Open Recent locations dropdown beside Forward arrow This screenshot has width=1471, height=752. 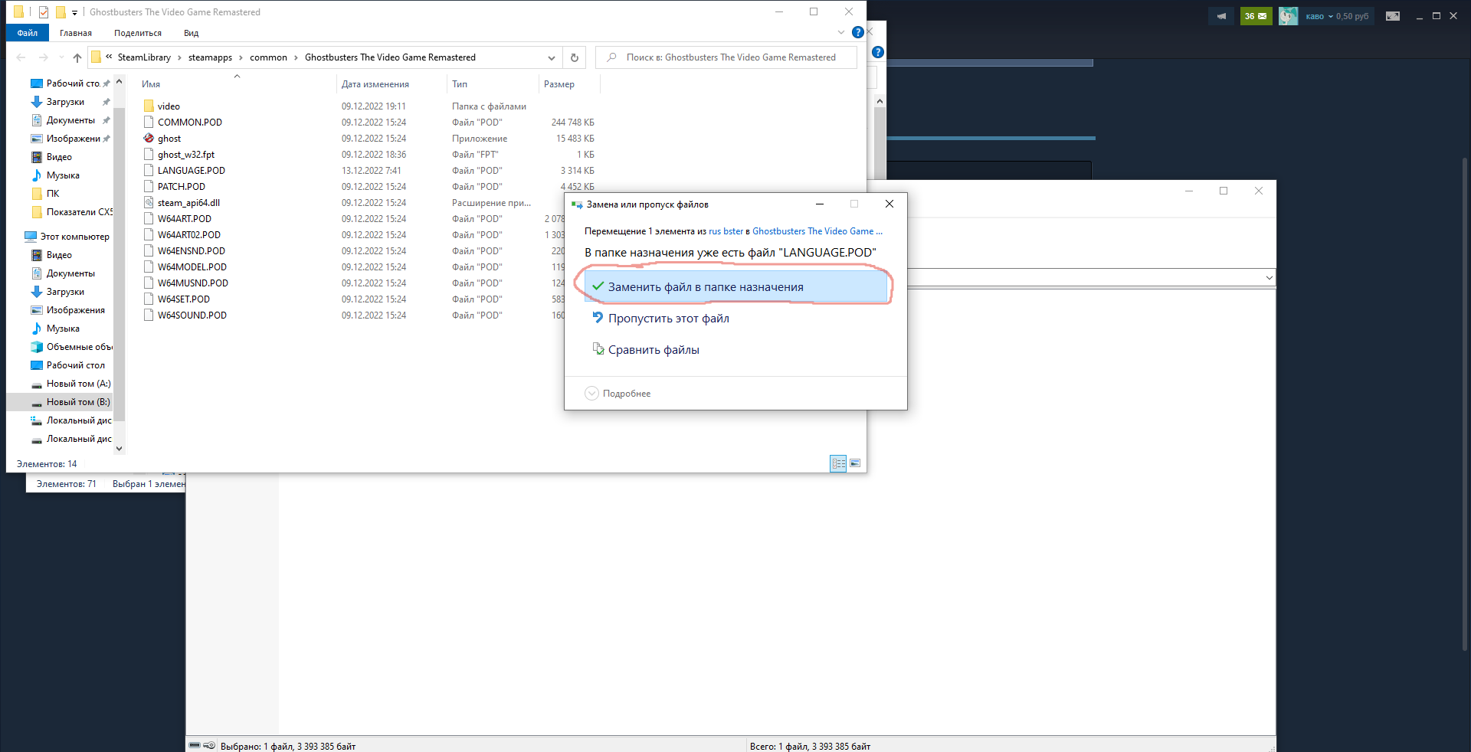pyautogui.click(x=60, y=57)
